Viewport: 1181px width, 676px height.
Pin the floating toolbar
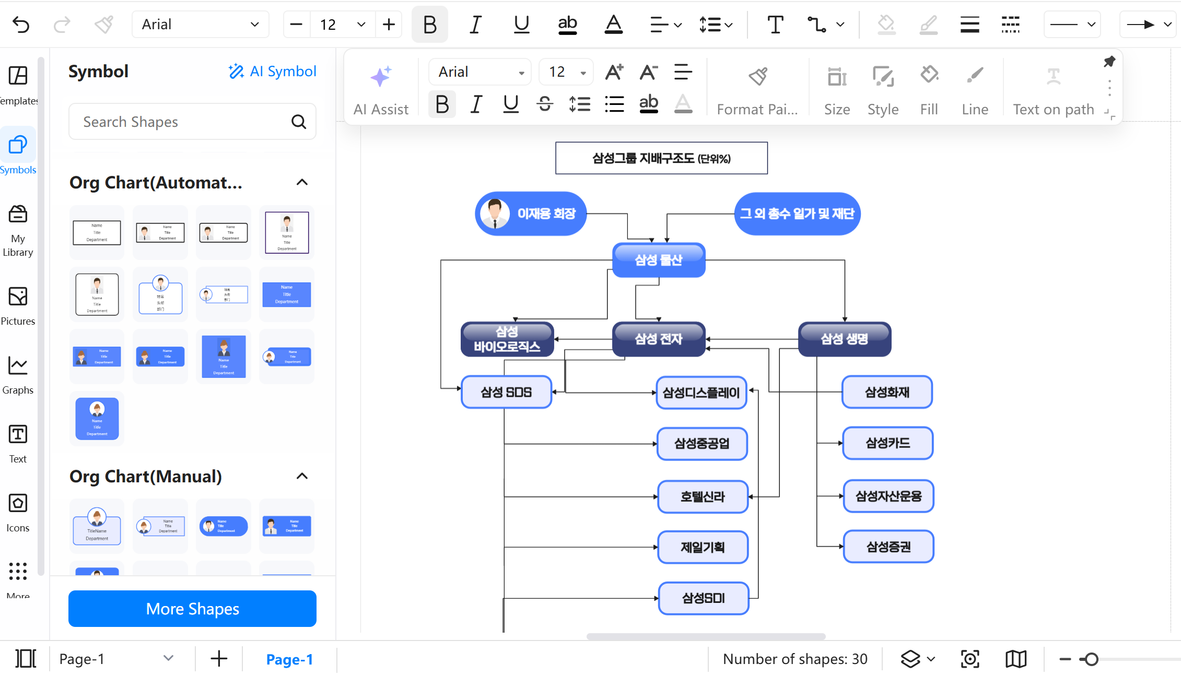(1109, 62)
